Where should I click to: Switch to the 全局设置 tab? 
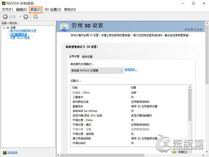pyautogui.click(x=74, y=57)
